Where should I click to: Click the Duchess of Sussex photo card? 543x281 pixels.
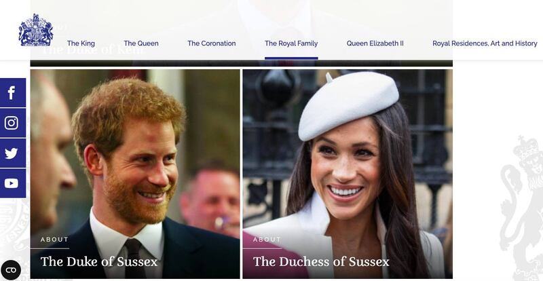(348, 174)
